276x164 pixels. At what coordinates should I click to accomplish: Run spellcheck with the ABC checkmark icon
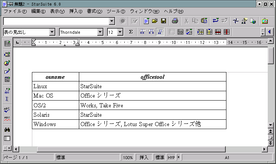point(7,110)
